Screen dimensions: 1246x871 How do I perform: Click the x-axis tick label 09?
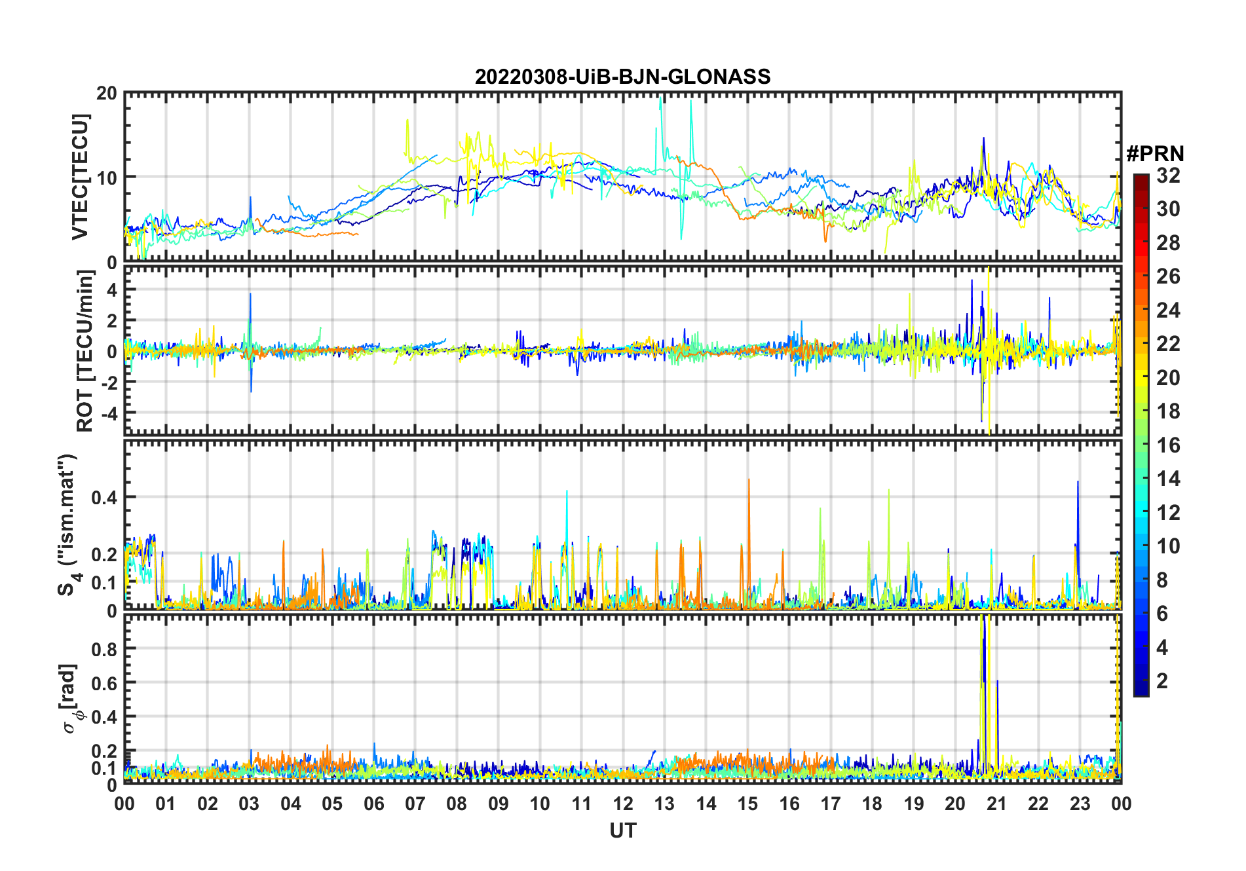pyautogui.click(x=499, y=804)
